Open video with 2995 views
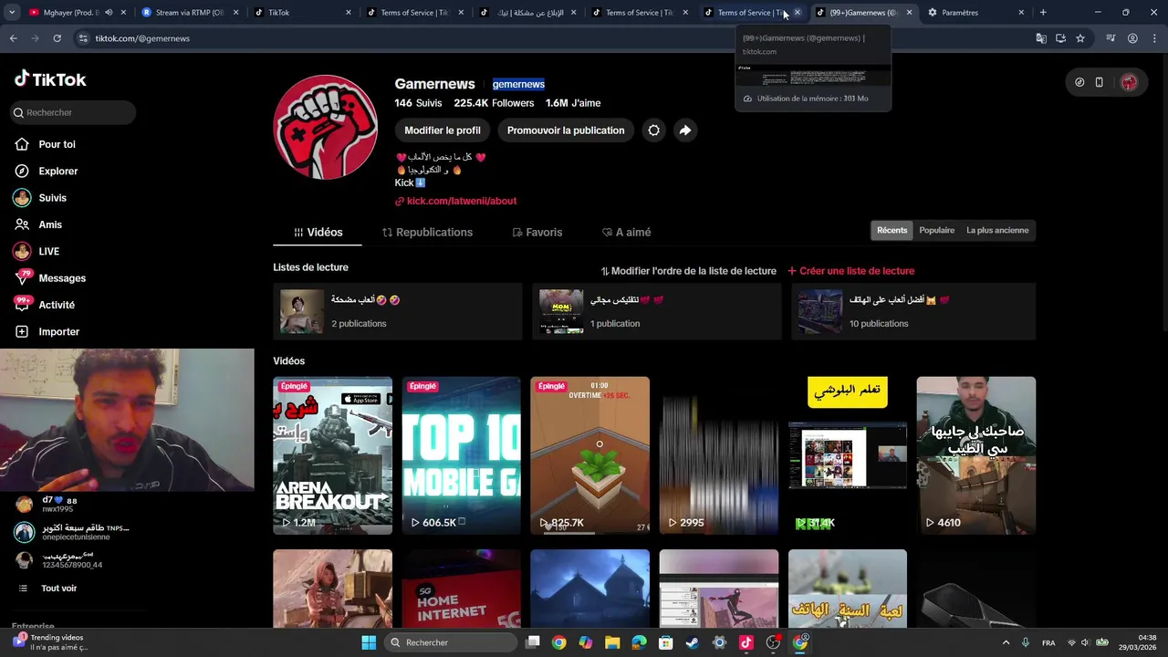This screenshot has width=1168, height=657. tap(719, 455)
